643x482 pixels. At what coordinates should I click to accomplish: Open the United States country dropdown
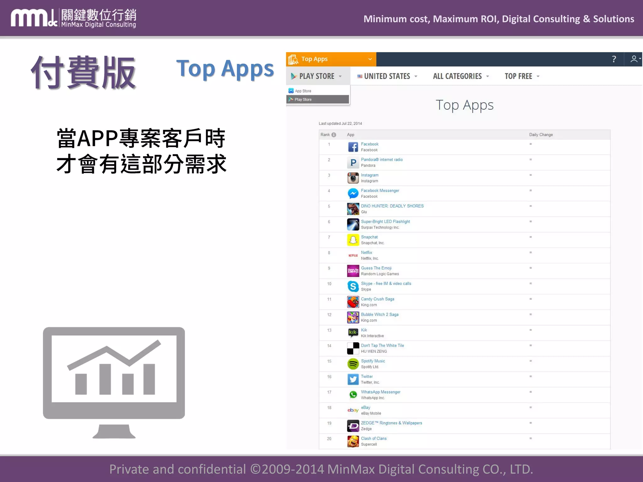coord(387,76)
